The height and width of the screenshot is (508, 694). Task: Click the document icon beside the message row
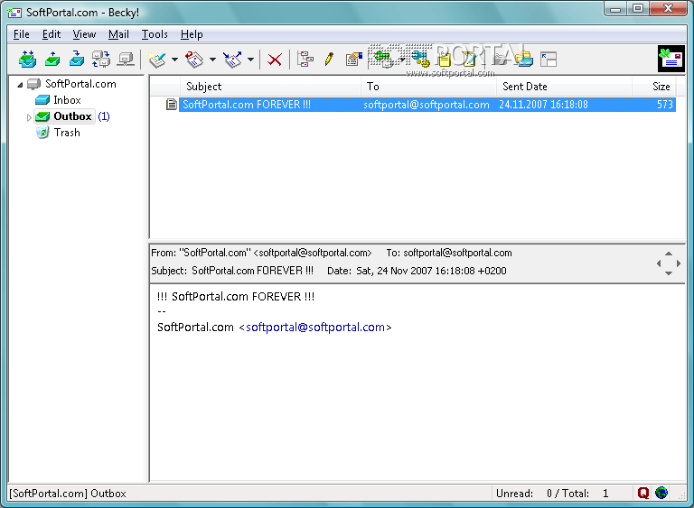[172, 105]
